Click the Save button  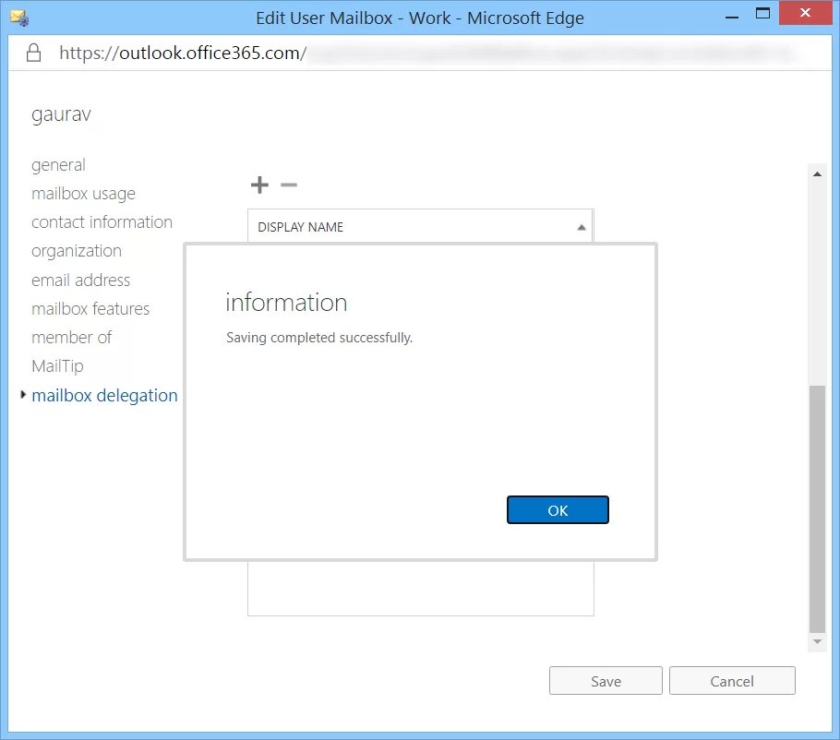point(606,681)
